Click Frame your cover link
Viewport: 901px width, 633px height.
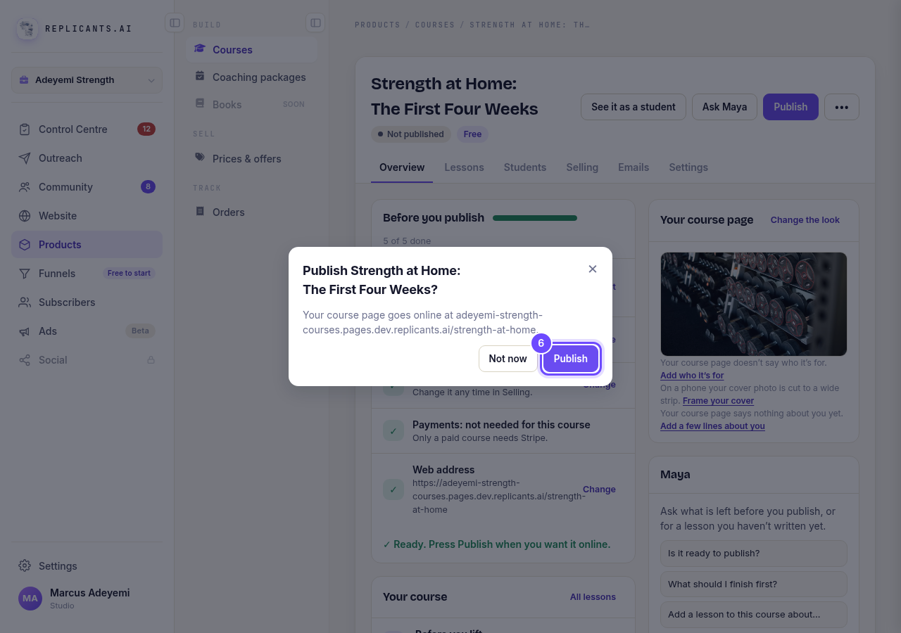pyautogui.click(x=718, y=401)
